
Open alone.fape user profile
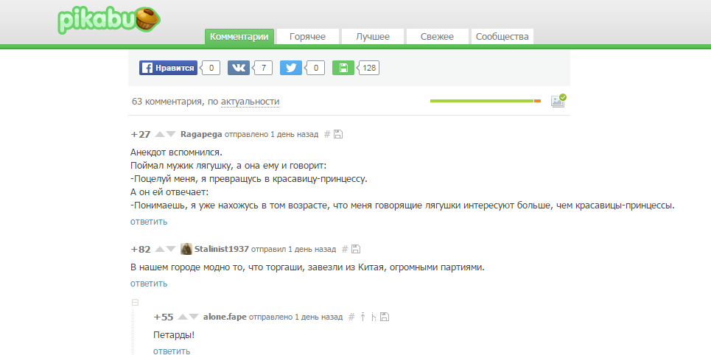[225, 317]
